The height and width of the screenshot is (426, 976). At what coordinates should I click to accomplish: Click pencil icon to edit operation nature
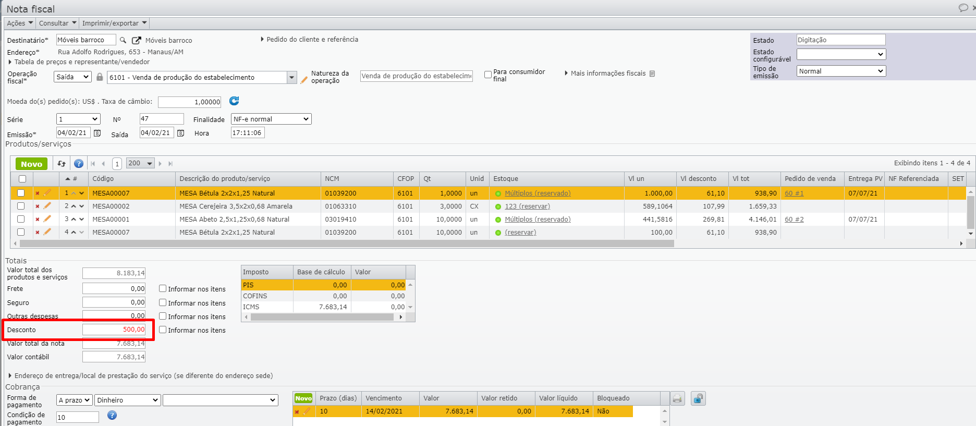[x=304, y=80]
